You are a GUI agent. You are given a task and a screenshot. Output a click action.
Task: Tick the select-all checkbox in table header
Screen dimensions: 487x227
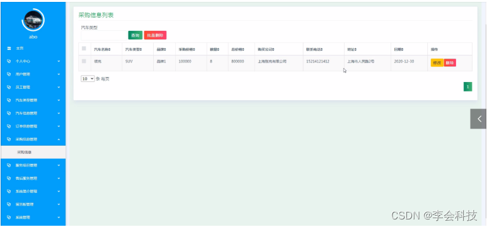(x=84, y=49)
